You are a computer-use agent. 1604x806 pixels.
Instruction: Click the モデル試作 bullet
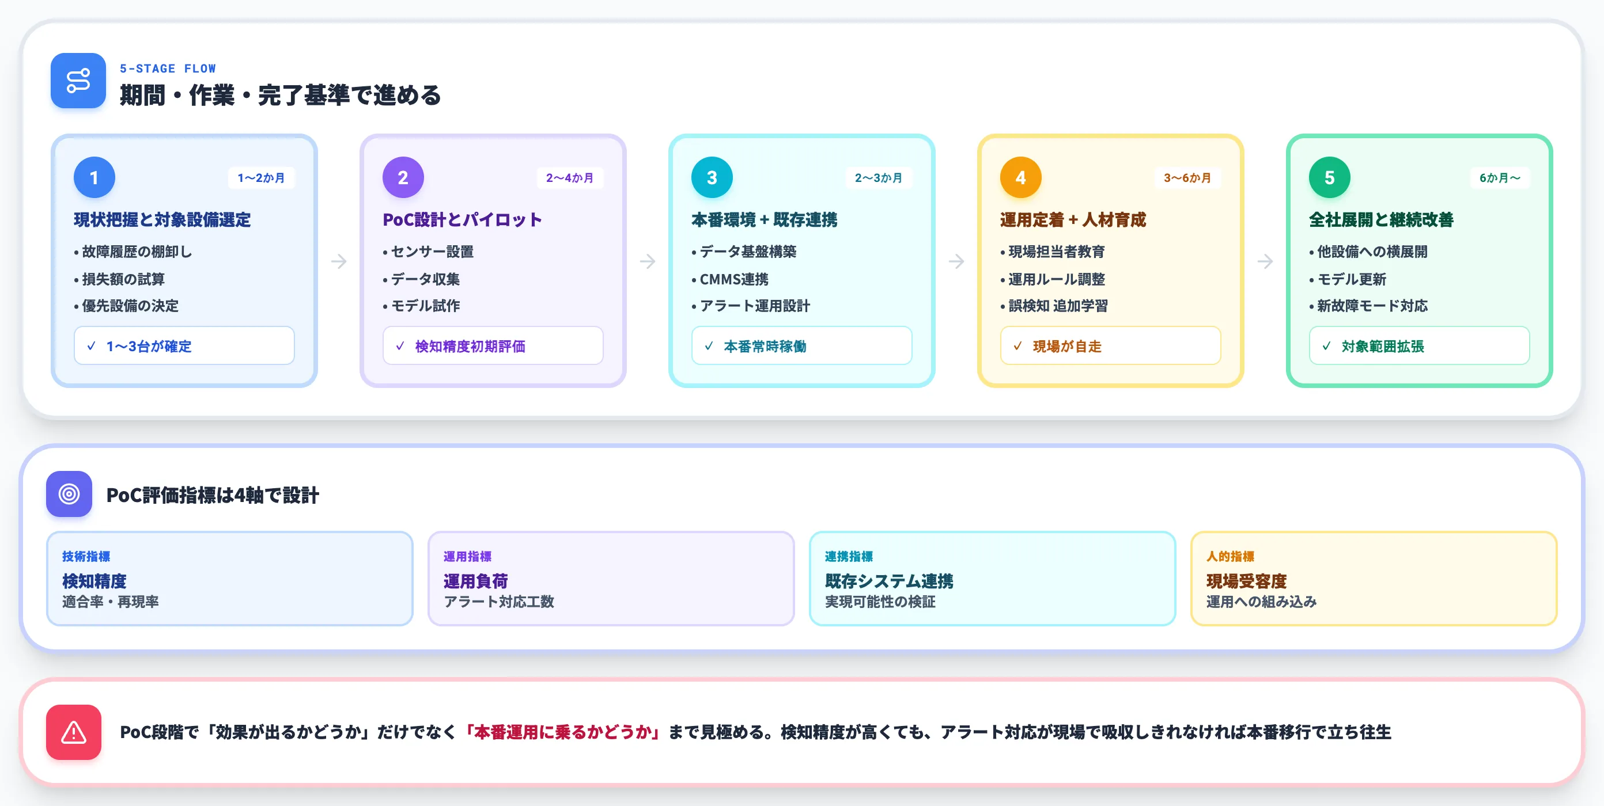pos(421,306)
